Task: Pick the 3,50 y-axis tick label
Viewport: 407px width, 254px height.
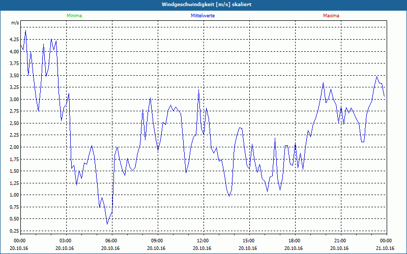Action: click(x=15, y=75)
